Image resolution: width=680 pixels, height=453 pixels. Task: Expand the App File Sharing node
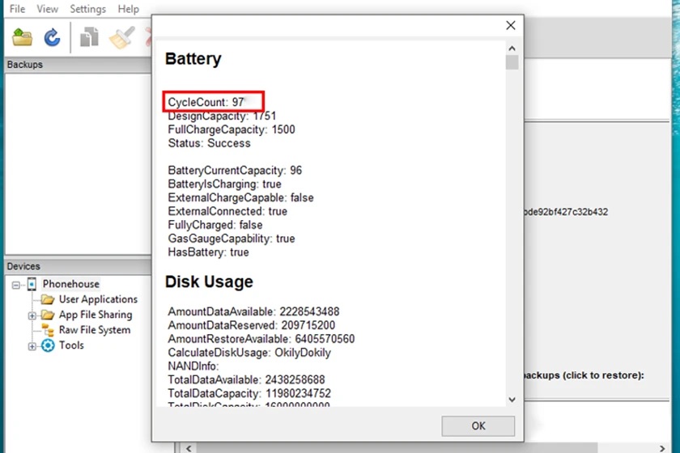pos(32,315)
